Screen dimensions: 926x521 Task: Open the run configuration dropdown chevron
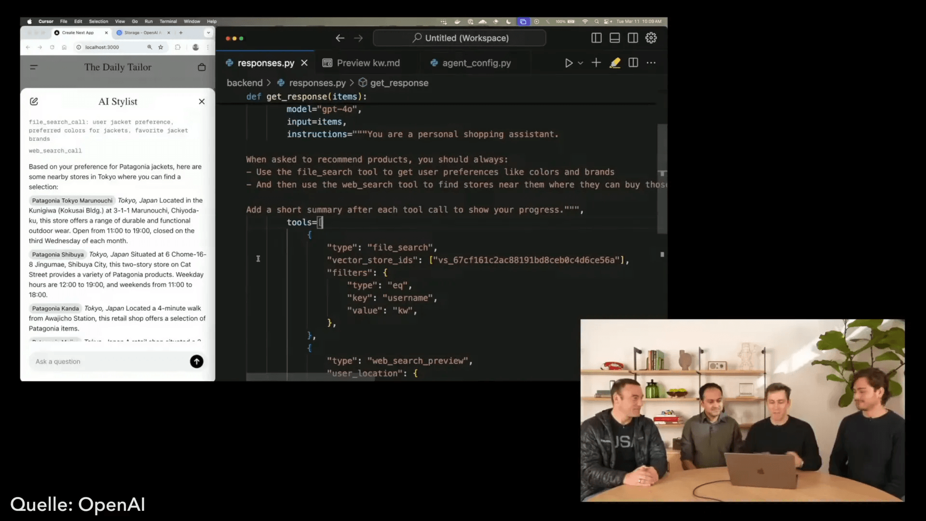581,63
